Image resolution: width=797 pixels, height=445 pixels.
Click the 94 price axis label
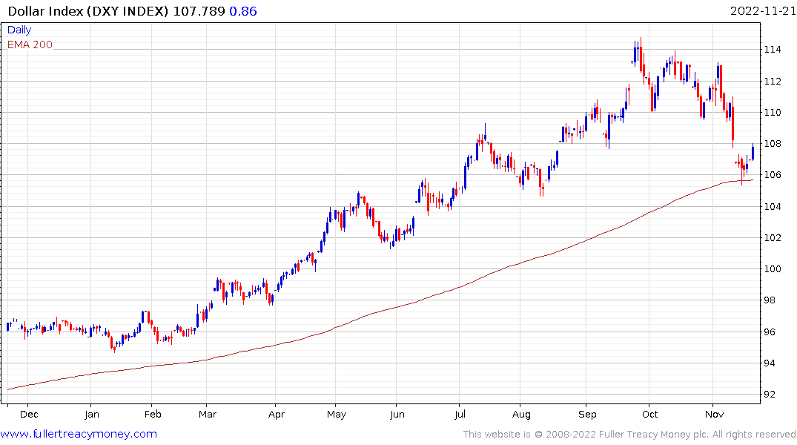tap(770, 363)
